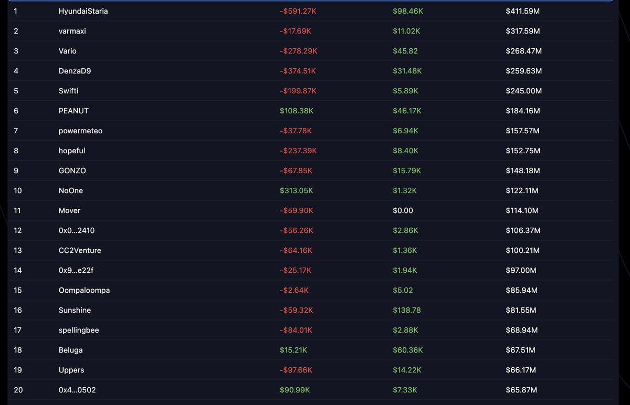
Task: Click Sunshine's -$59.32K loss figure
Action: tap(296, 310)
